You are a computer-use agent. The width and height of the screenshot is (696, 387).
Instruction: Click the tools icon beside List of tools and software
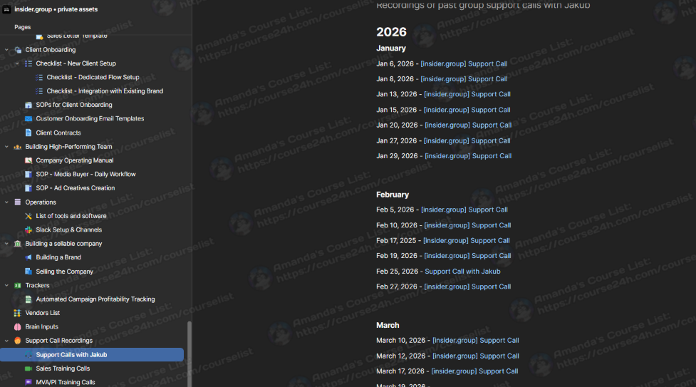[x=28, y=216]
